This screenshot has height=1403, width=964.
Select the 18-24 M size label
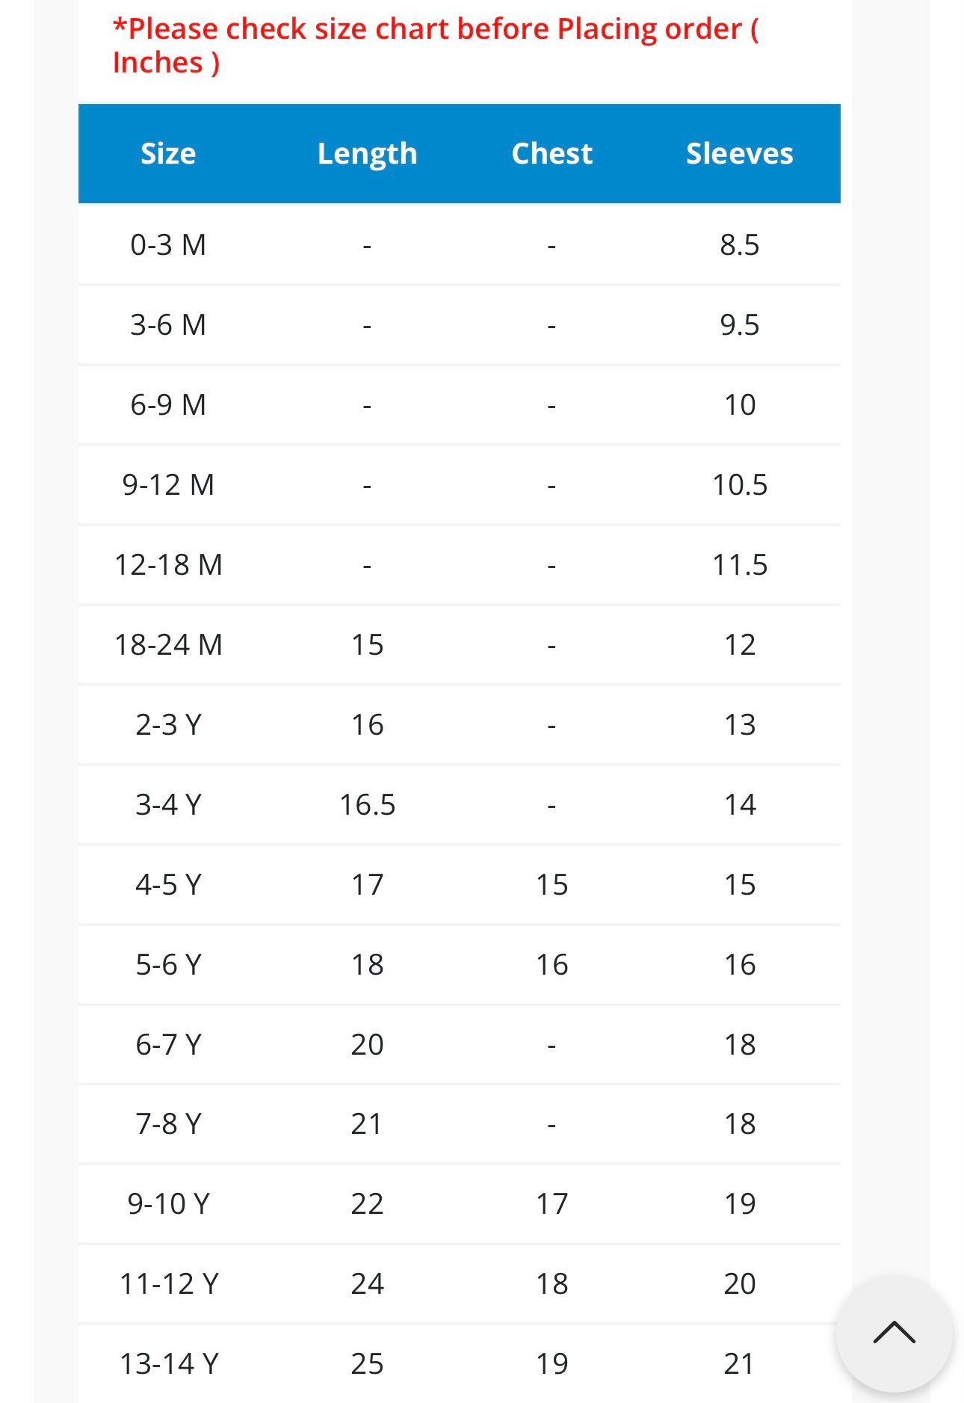[168, 645]
